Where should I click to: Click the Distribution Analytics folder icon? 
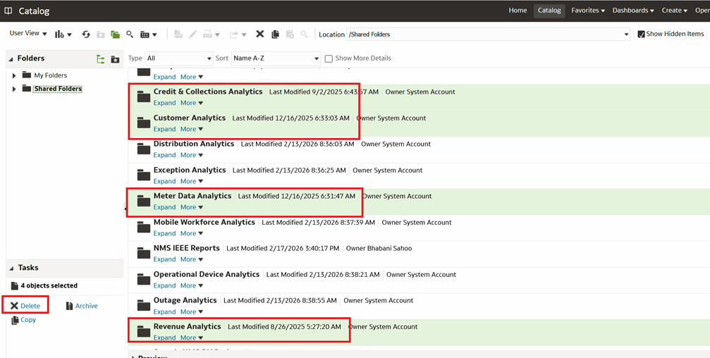[x=144, y=149]
